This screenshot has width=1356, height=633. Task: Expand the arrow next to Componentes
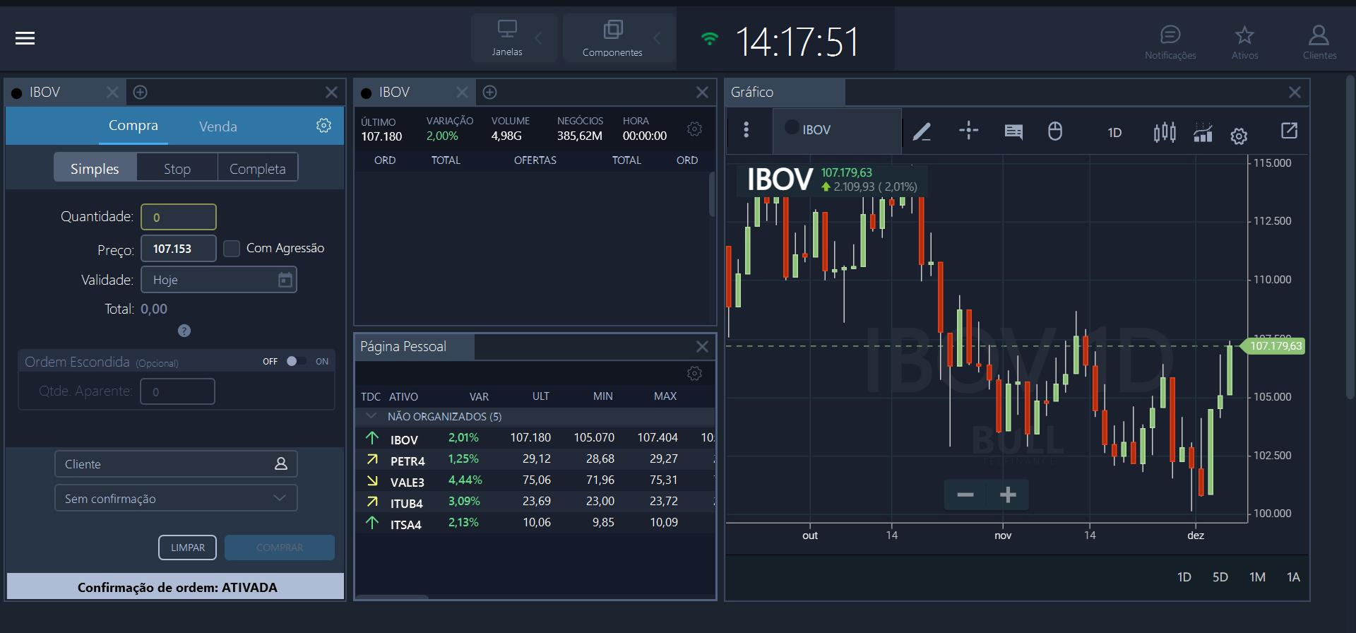pyautogui.click(x=658, y=38)
